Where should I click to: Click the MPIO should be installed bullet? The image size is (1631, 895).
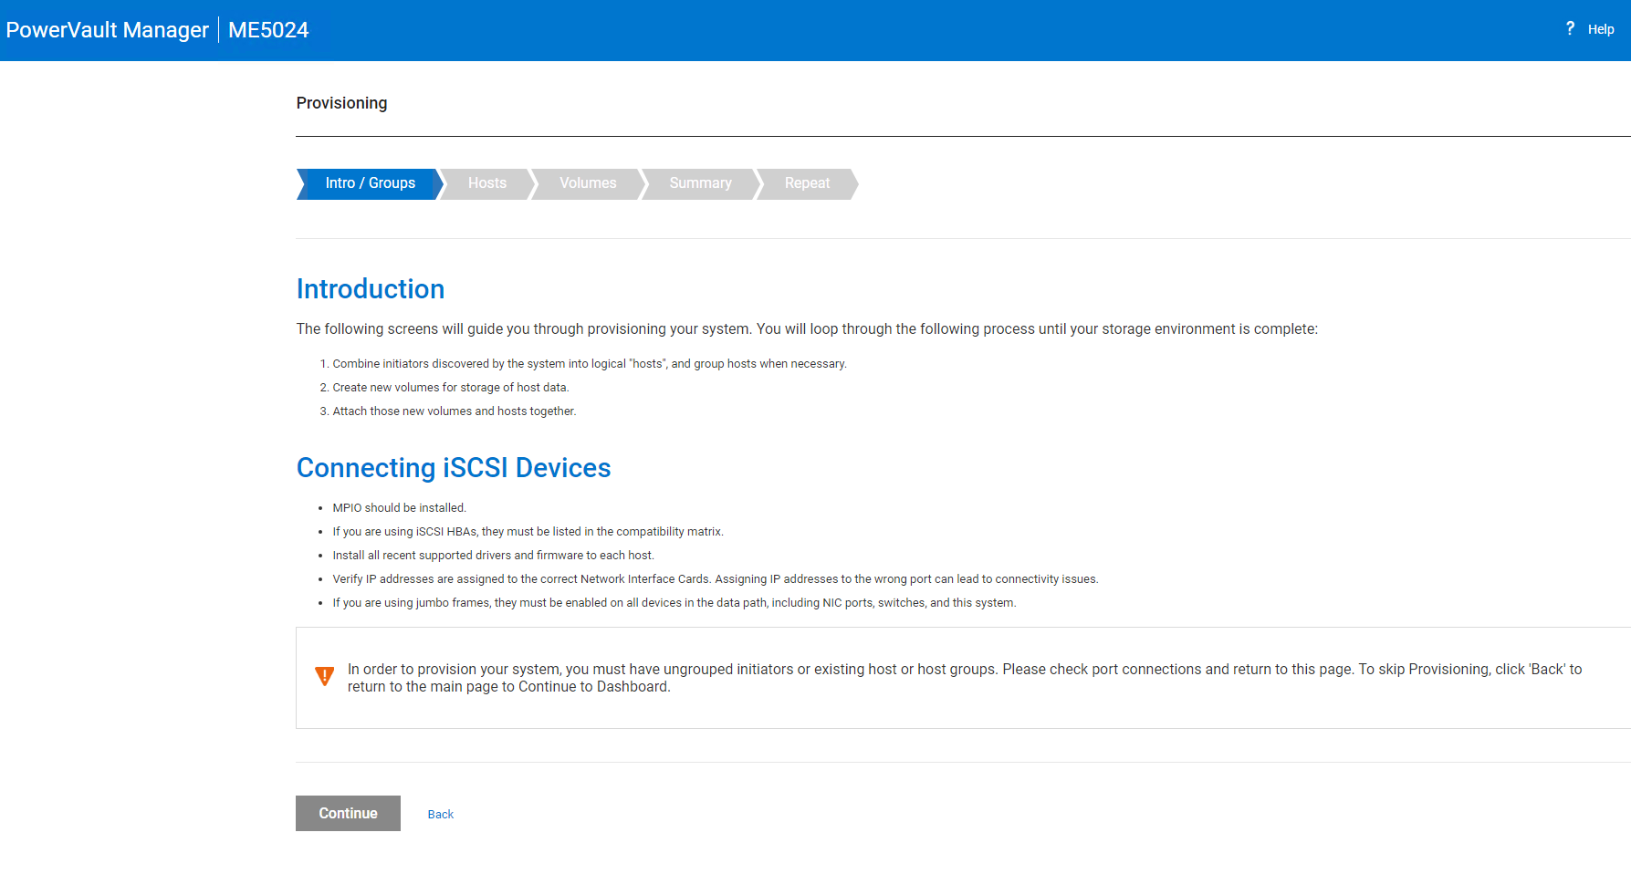pyautogui.click(x=399, y=508)
